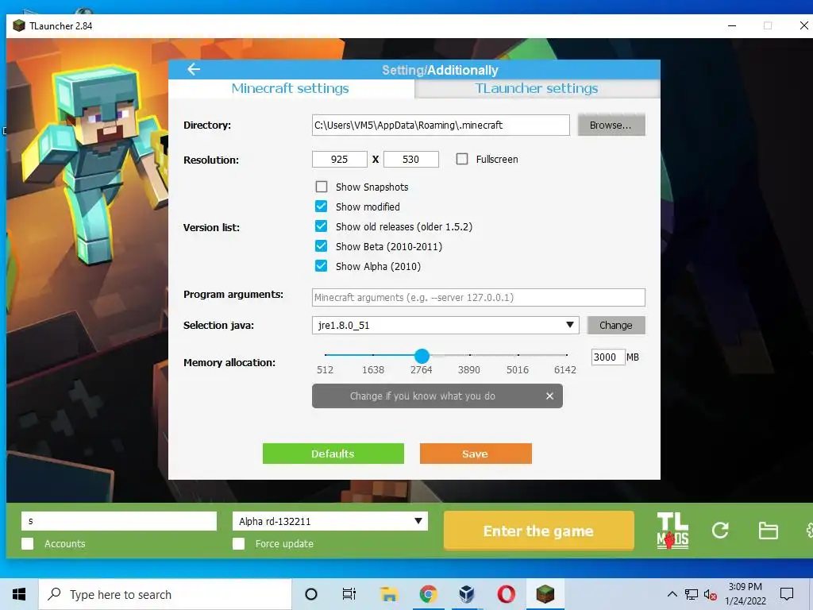
Task: Click the orange Save button
Action: tap(476, 454)
